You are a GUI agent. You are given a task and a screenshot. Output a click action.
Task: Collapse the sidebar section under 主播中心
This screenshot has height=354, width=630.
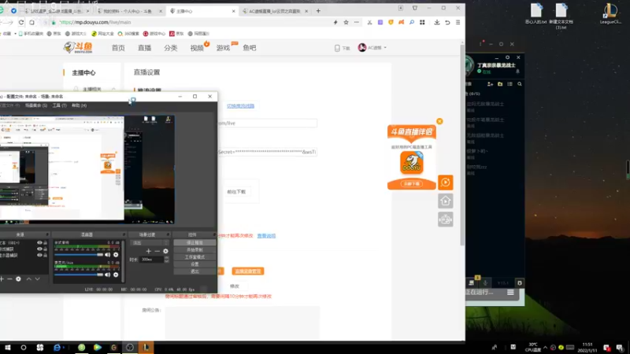113,89
